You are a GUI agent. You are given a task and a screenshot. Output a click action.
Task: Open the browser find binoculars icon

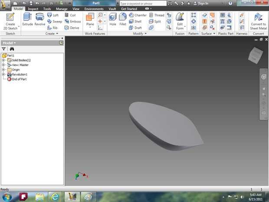[x=12, y=49]
